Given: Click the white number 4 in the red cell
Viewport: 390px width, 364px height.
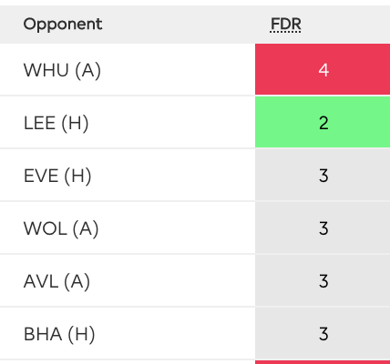Looking at the screenshot, I should click(323, 70).
